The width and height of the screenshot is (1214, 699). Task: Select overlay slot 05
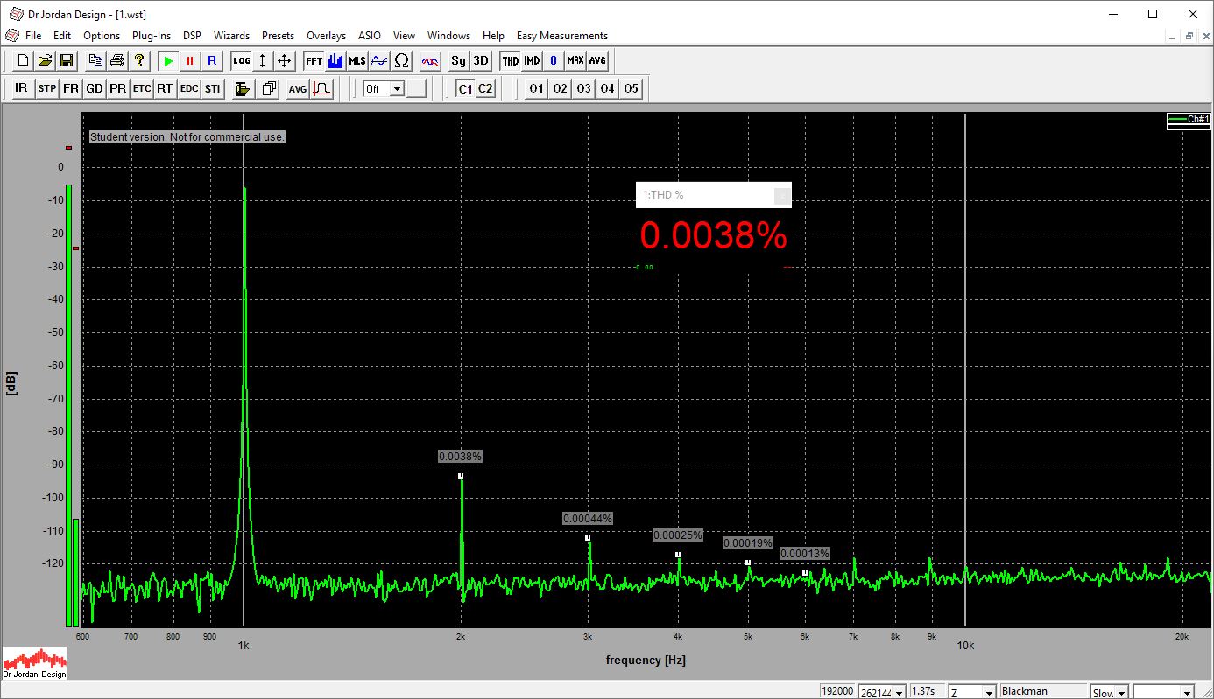coord(631,88)
